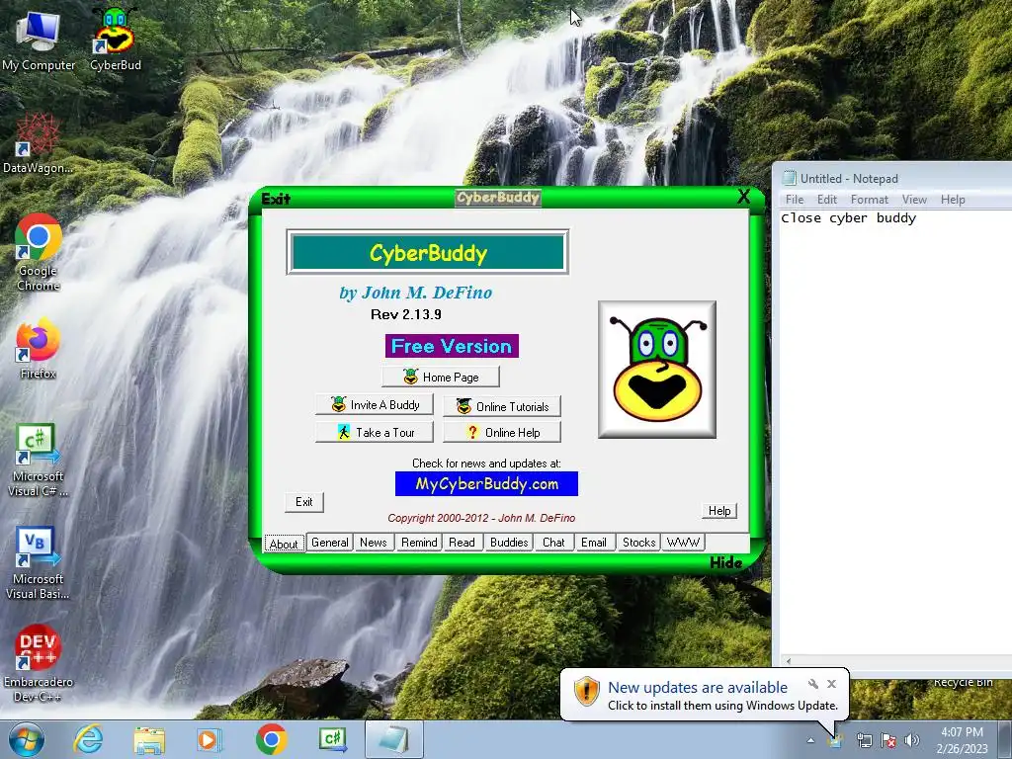
Task: Show hidden tray icons arrow
Action: (x=810, y=740)
